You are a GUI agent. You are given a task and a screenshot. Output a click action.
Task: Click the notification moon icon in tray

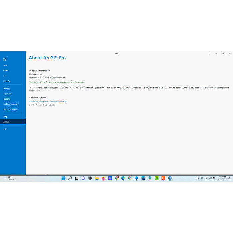pyautogui.click(x=229, y=178)
